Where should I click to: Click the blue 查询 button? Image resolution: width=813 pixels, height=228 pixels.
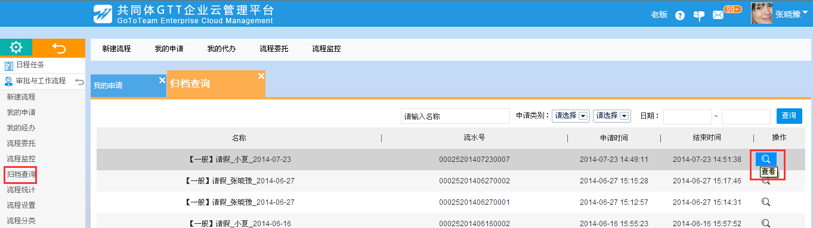pyautogui.click(x=789, y=115)
